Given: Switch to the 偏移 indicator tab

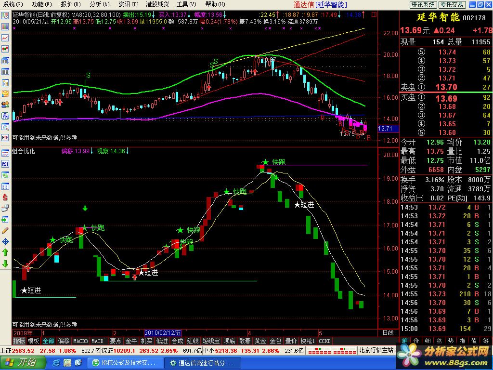Looking at the screenshot, I should tap(64, 341).
